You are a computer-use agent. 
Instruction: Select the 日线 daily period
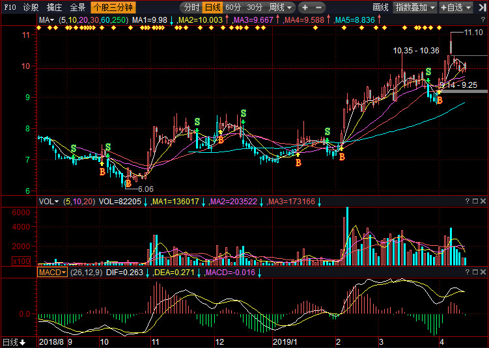(x=212, y=8)
